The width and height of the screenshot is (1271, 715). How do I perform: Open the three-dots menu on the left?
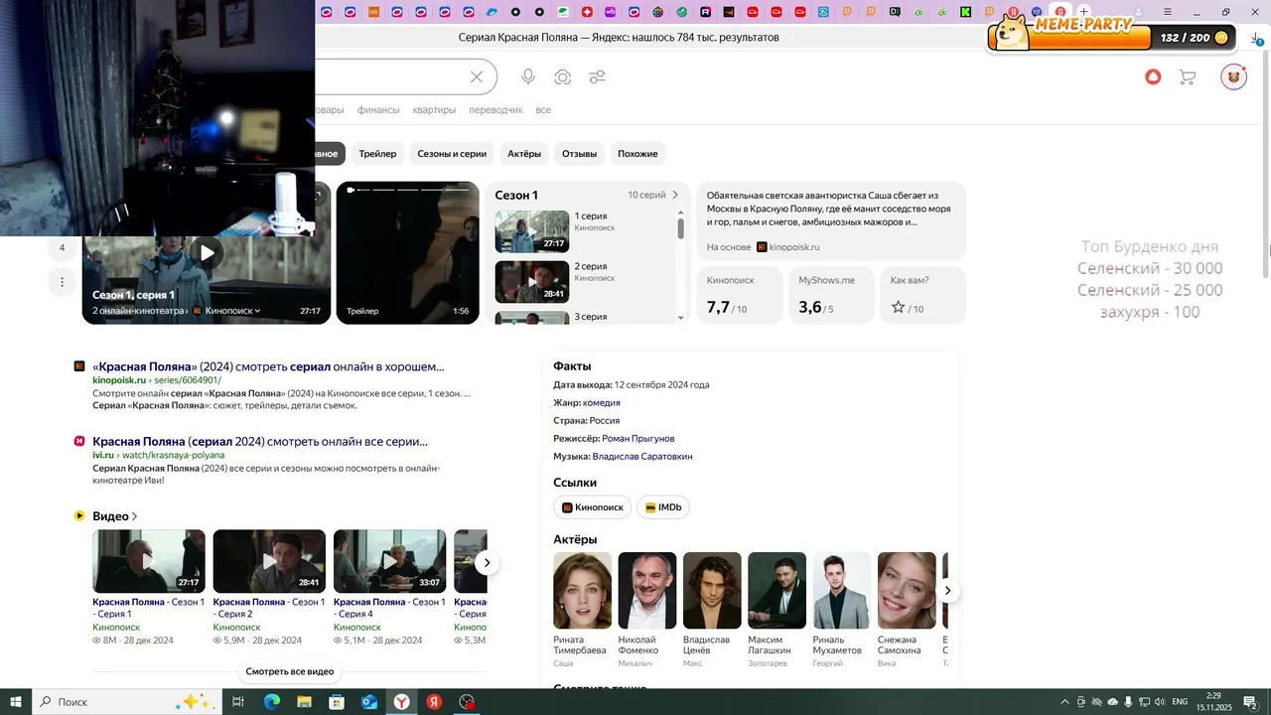point(62,282)
